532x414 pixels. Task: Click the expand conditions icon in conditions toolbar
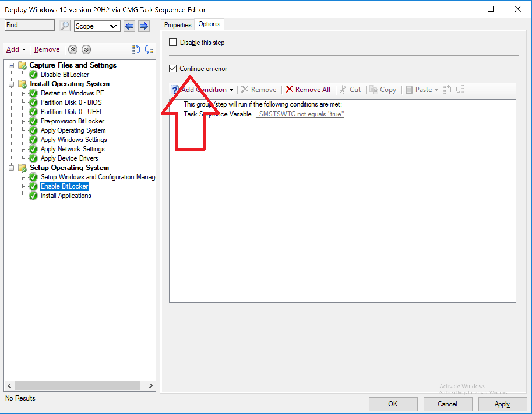click(x=447, y=90)
